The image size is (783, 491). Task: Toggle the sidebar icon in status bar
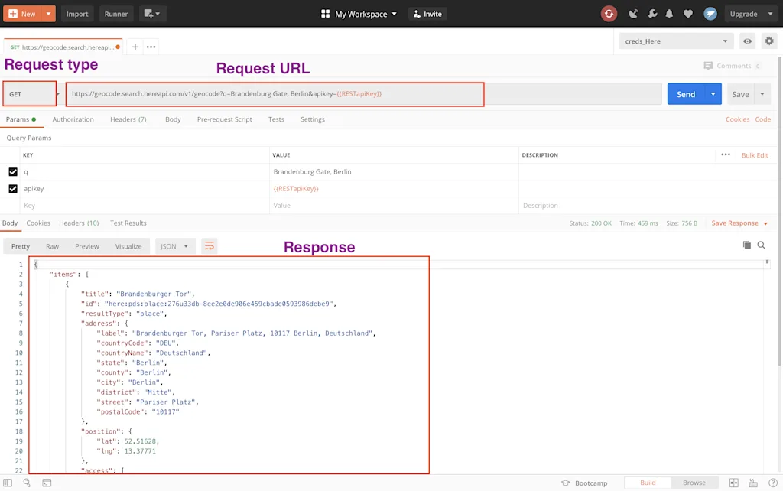8,483
